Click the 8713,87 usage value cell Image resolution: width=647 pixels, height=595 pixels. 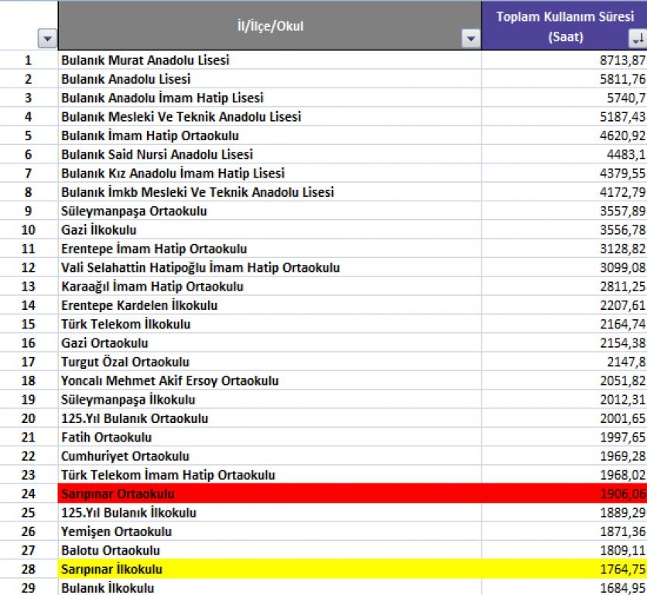click(564, 60)
